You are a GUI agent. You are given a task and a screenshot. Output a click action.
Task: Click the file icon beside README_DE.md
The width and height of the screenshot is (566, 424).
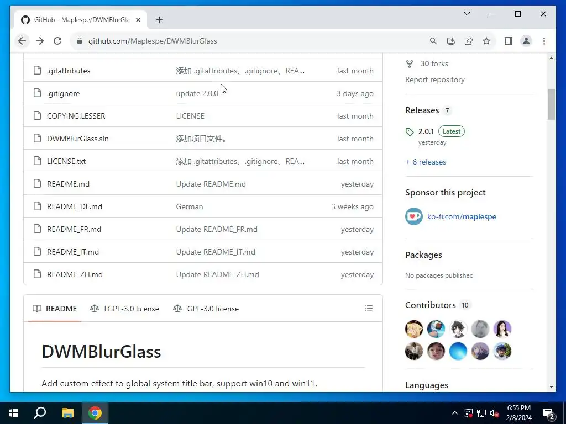(x=37, y=206)
